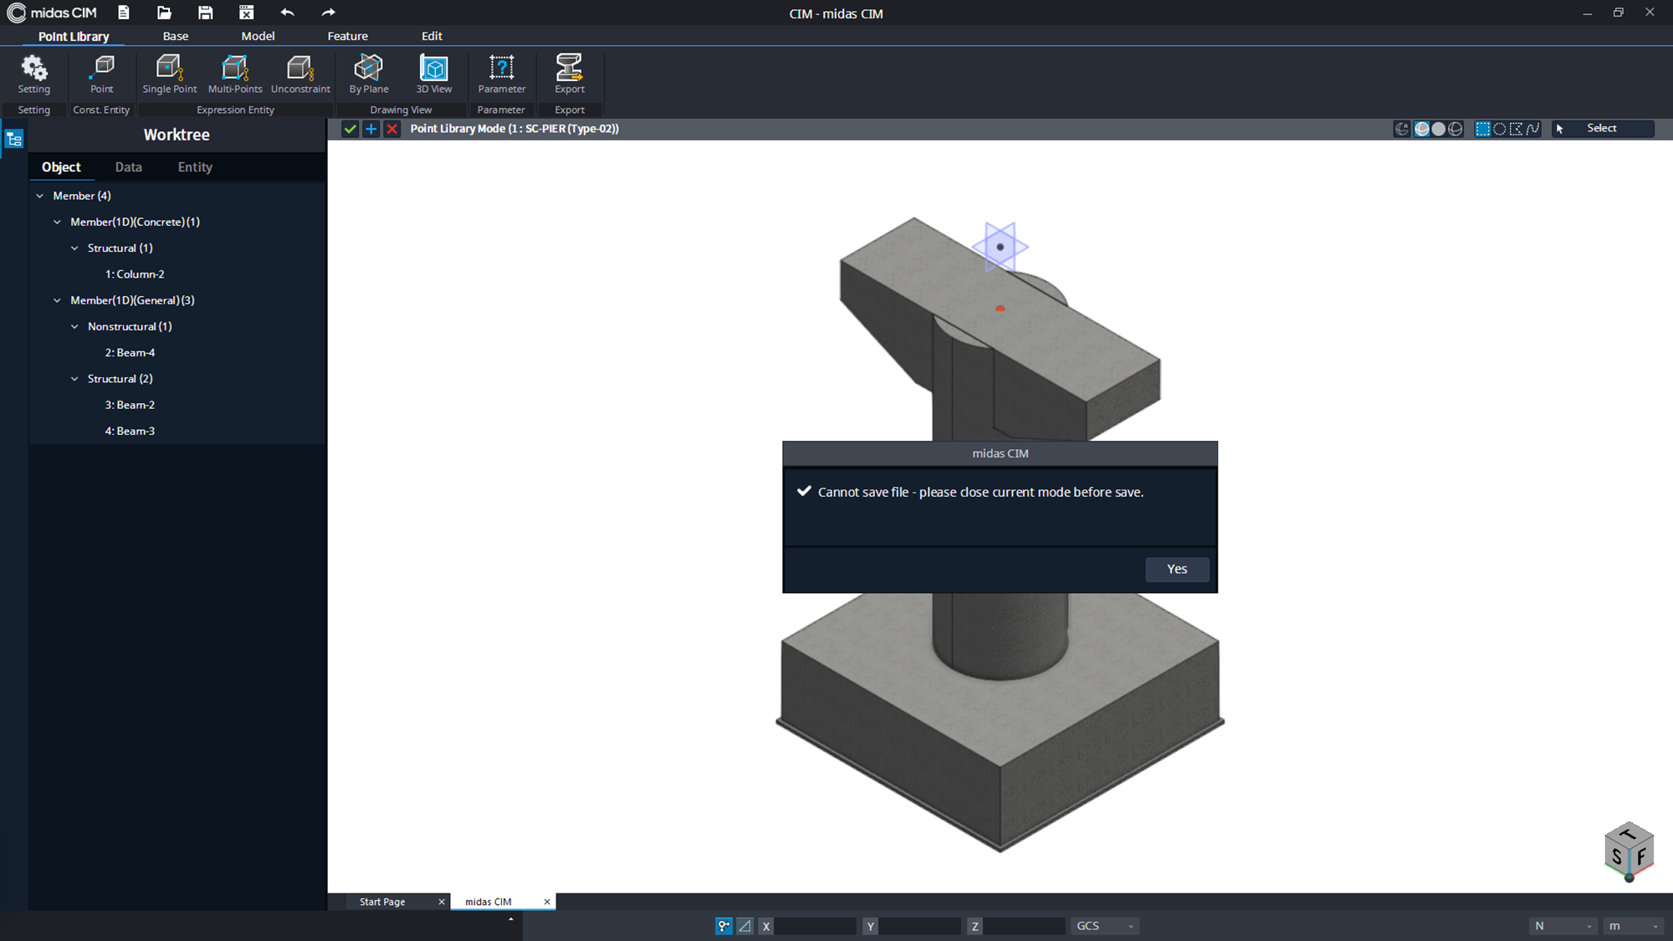Redo the last action
Screen dimensions: 1673x941
[328, 13]
